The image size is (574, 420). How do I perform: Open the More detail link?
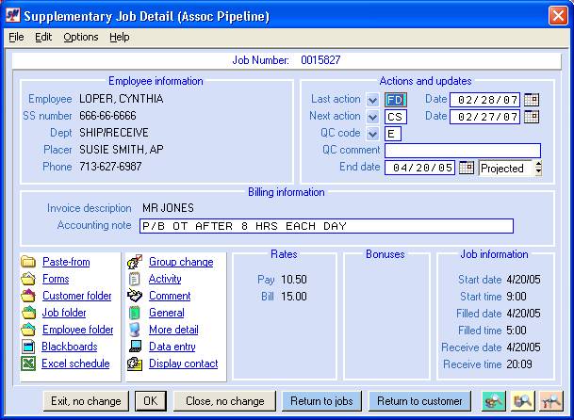[173, 330]
